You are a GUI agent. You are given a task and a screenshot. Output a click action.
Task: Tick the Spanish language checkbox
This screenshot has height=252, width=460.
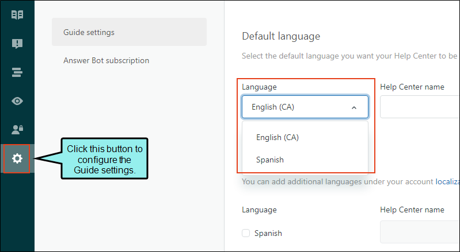[246, 233]
